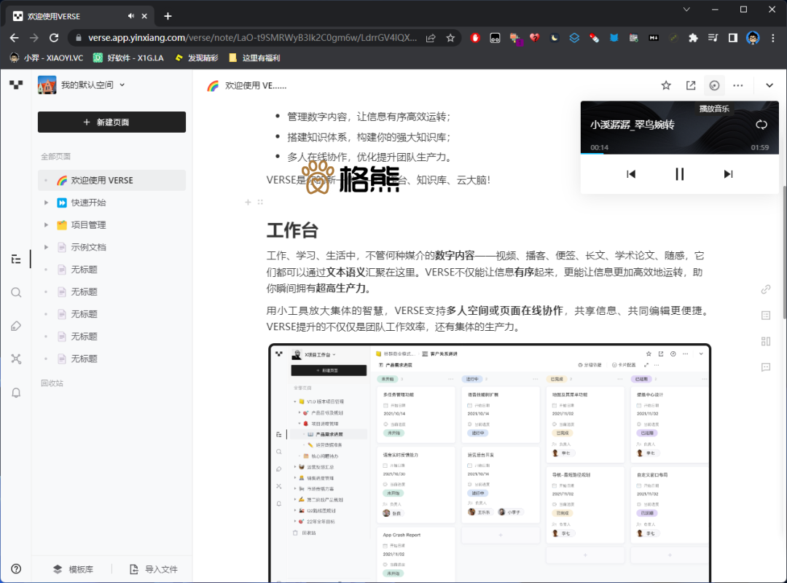Favorite this page with the star

coord(666,85)
